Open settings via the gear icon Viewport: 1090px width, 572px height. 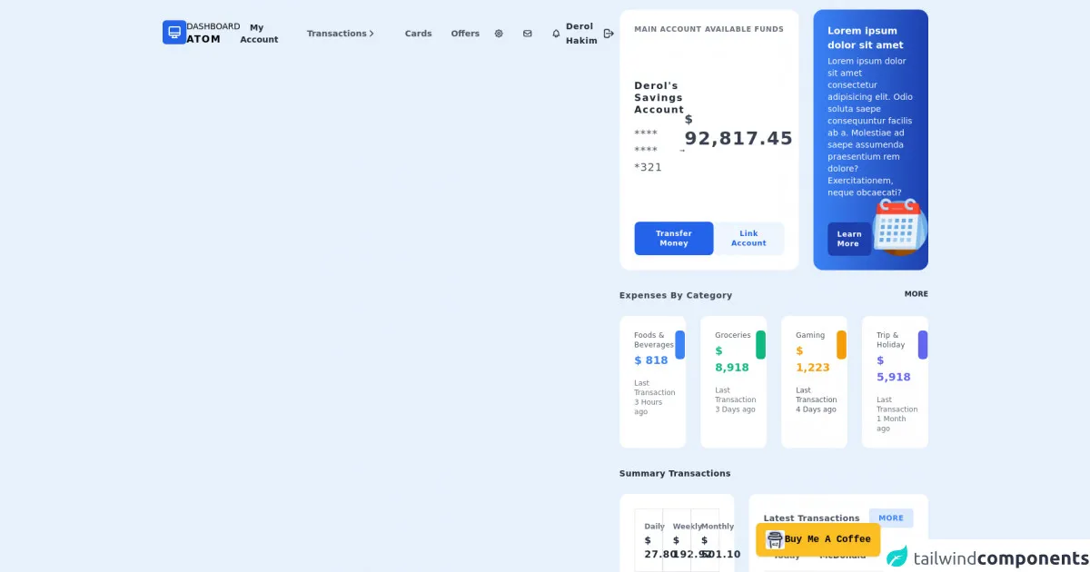point(499,34)
